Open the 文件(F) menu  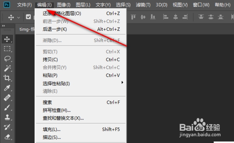(x=25, y=5)
